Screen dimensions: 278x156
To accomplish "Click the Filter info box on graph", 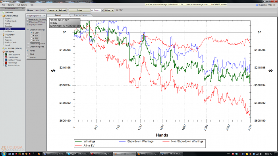I will point(65,23).
